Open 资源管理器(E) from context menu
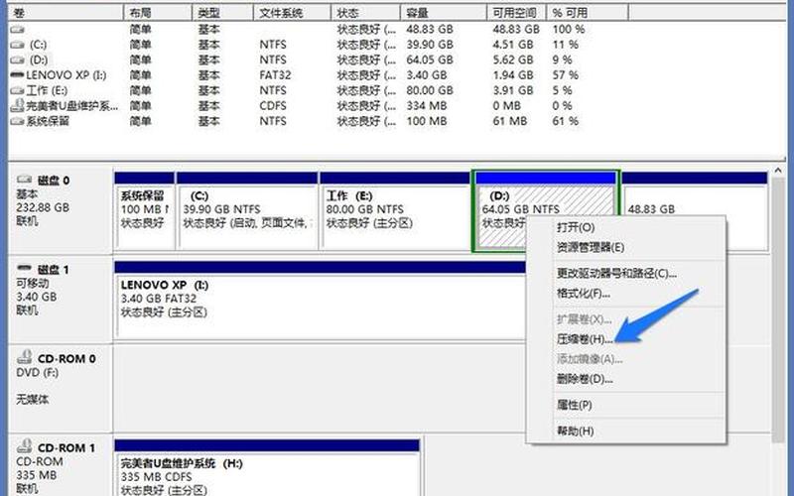The height and width of the screenshot is (496, 794). (591, 247)
